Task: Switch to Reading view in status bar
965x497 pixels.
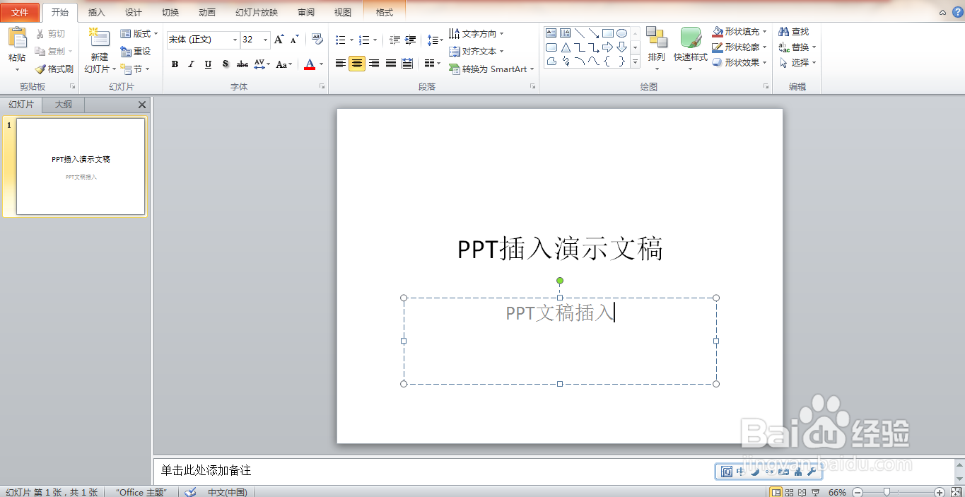Action: [x=802, y=492]
